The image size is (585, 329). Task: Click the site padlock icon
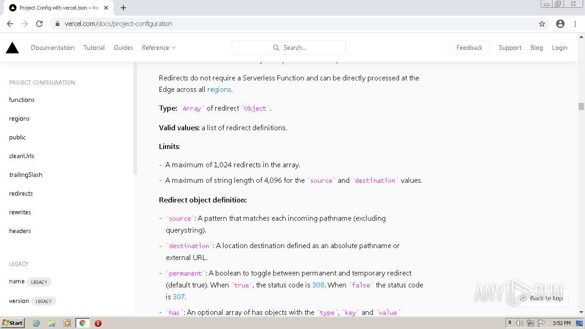57,24
